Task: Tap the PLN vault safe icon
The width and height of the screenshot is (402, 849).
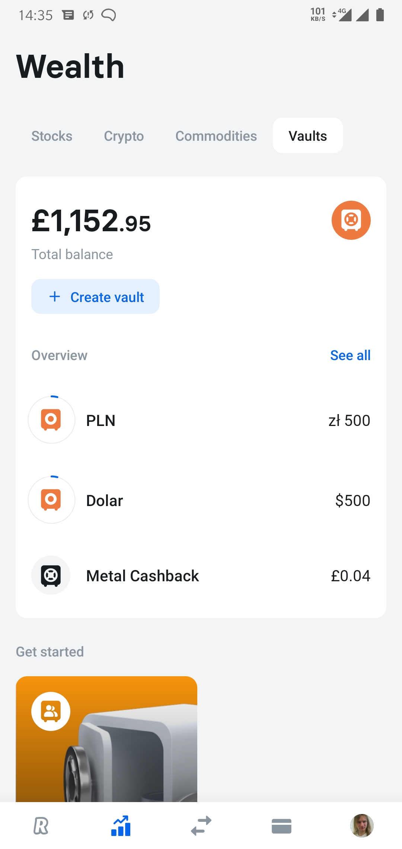Action: tap(51, 420)
